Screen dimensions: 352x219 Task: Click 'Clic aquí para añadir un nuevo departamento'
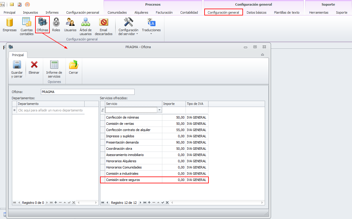(x=51, y=110)
